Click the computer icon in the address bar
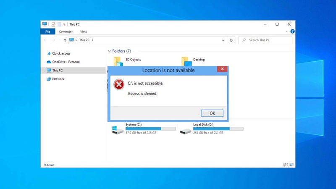This screenshot has width=336, height=189. (x=71, y=40)
